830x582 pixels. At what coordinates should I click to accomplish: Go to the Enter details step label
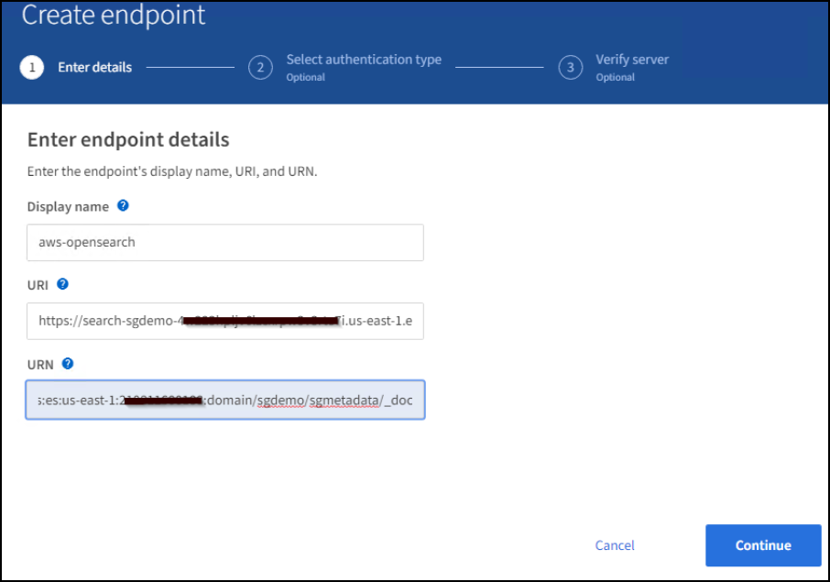(94, 67)
